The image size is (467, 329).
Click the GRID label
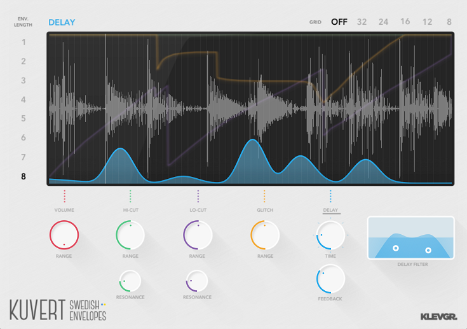(315, 22)
